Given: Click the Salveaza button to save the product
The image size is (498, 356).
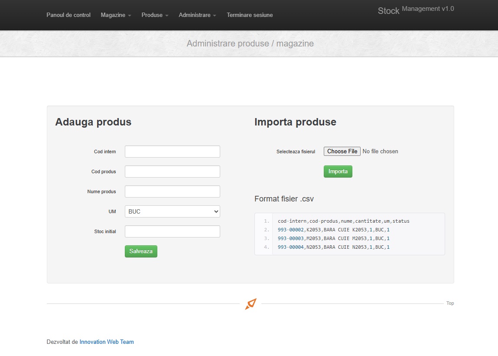Looking at the screenshot, I should coord(141,251).
